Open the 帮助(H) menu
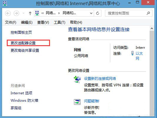This screenshot has height=118, width=157. [76, 22]
